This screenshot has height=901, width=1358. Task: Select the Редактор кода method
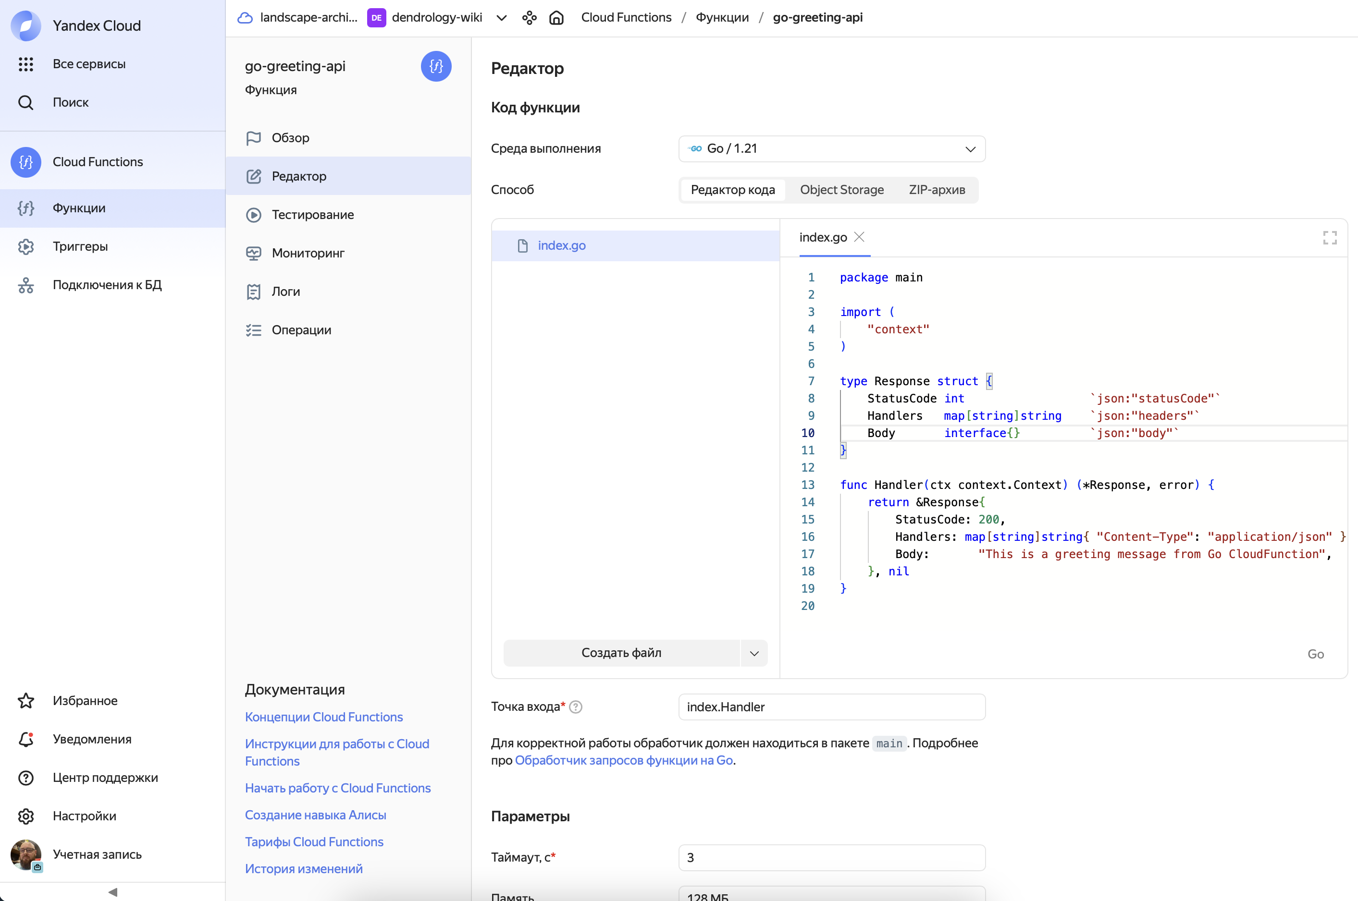732,190
